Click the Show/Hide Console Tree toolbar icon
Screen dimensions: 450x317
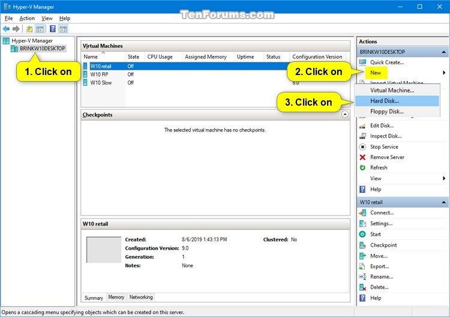point(40,29)
